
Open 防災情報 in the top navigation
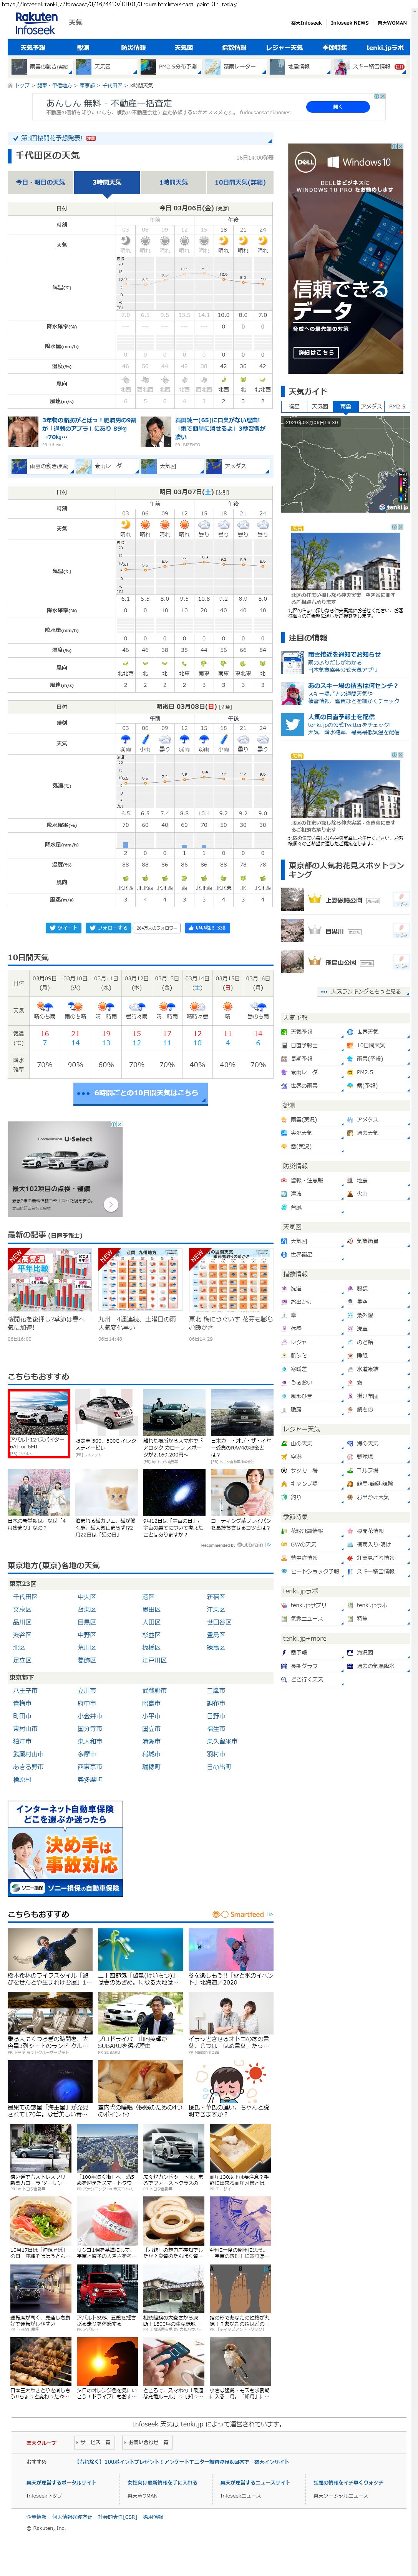click(x=133, y=47)
